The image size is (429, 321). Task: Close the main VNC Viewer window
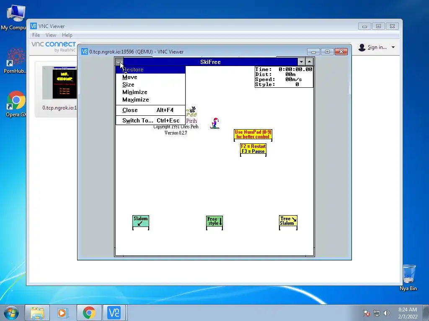pyautogui.click(x=392, y=26)
